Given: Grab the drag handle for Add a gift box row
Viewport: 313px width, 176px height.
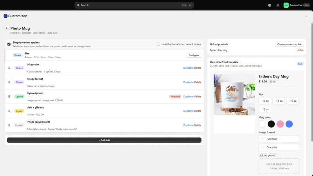Looking at the screenshot, I should (x=9, y=111).
